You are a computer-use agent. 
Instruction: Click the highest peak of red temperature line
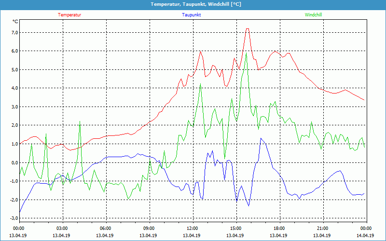[x=247, y=29]
